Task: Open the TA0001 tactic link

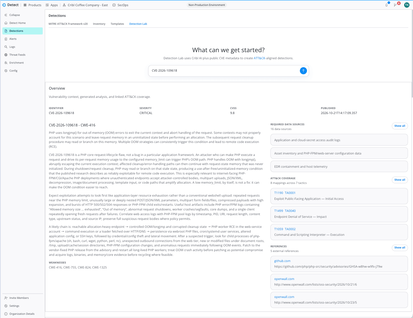Action: pos(290,193)
